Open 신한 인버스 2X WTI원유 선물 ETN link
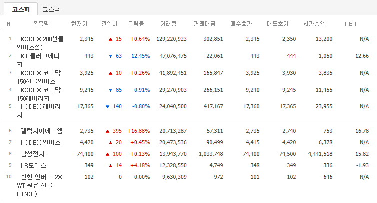377x203 pixels. (x=39, y=185)
